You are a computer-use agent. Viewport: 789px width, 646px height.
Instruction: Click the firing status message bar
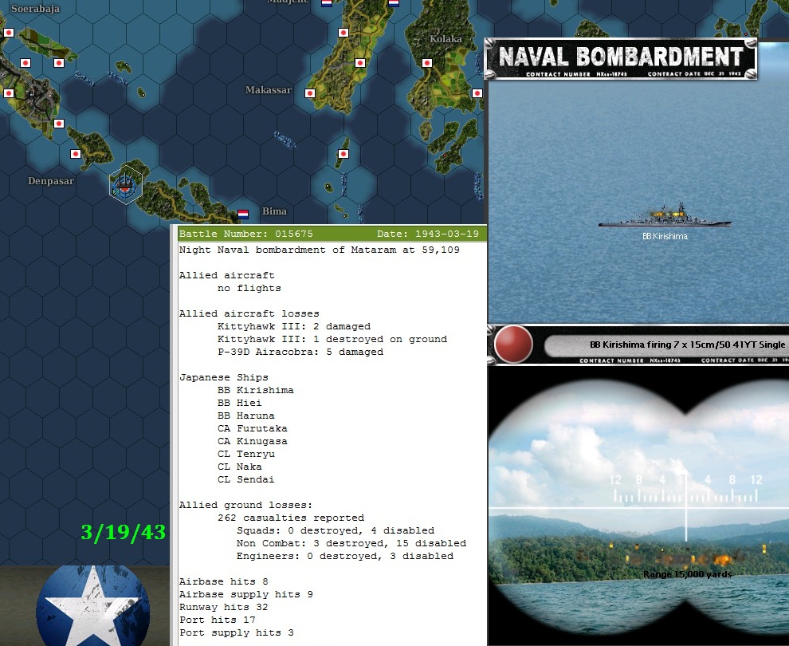point(667,345)
